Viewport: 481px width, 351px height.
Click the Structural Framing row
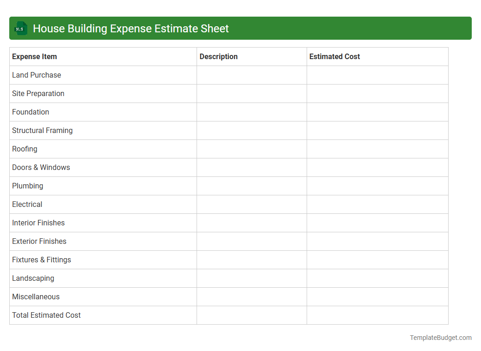[x=42, y=130]
